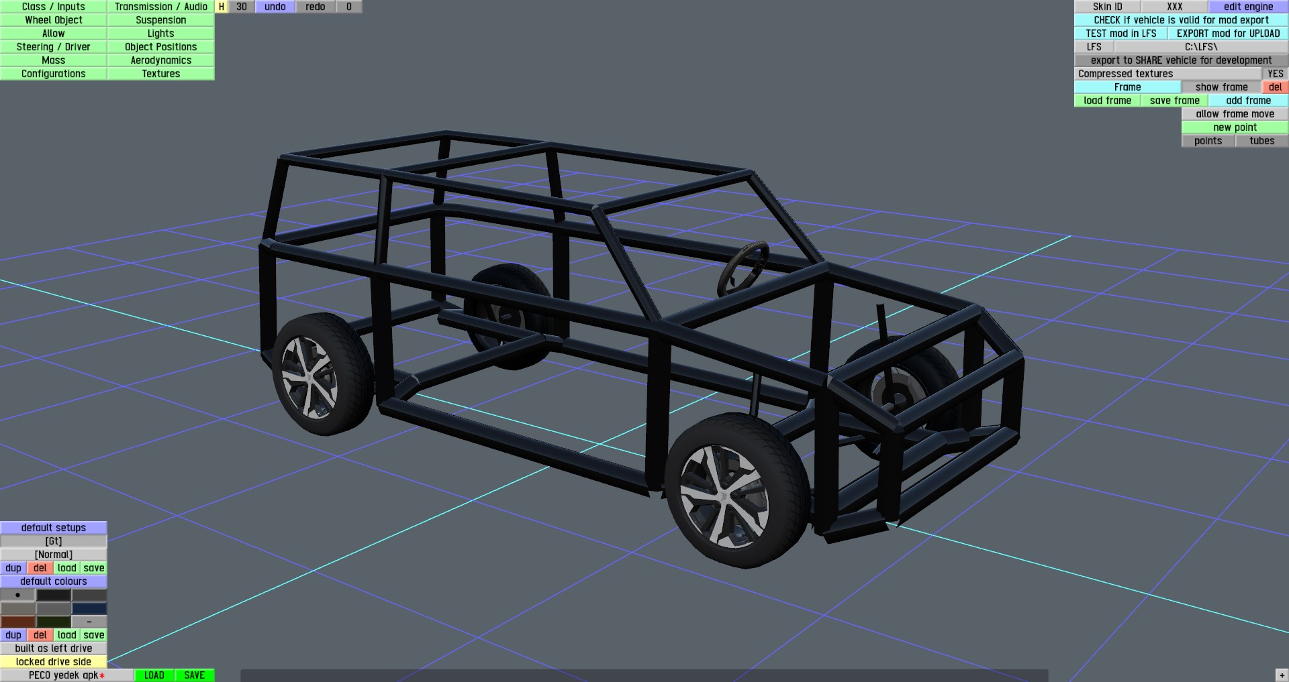Open the Aerodynamics section
Viewport: 1289px width, 682px height.
161,60
